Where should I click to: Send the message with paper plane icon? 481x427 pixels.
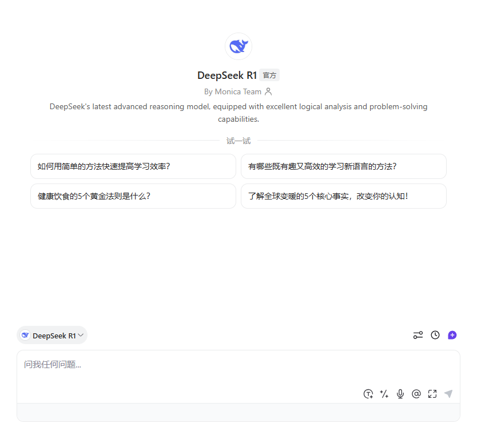[448, 394]
